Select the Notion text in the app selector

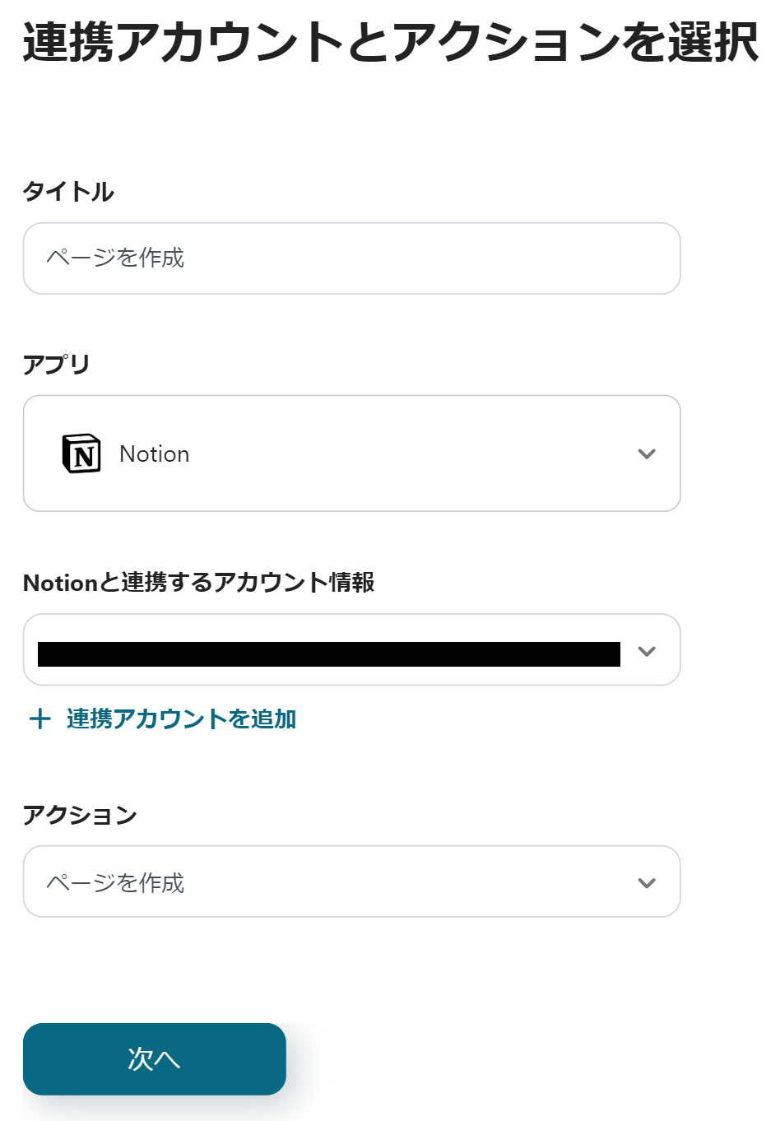pyautogui.click(x=155, y=454)
